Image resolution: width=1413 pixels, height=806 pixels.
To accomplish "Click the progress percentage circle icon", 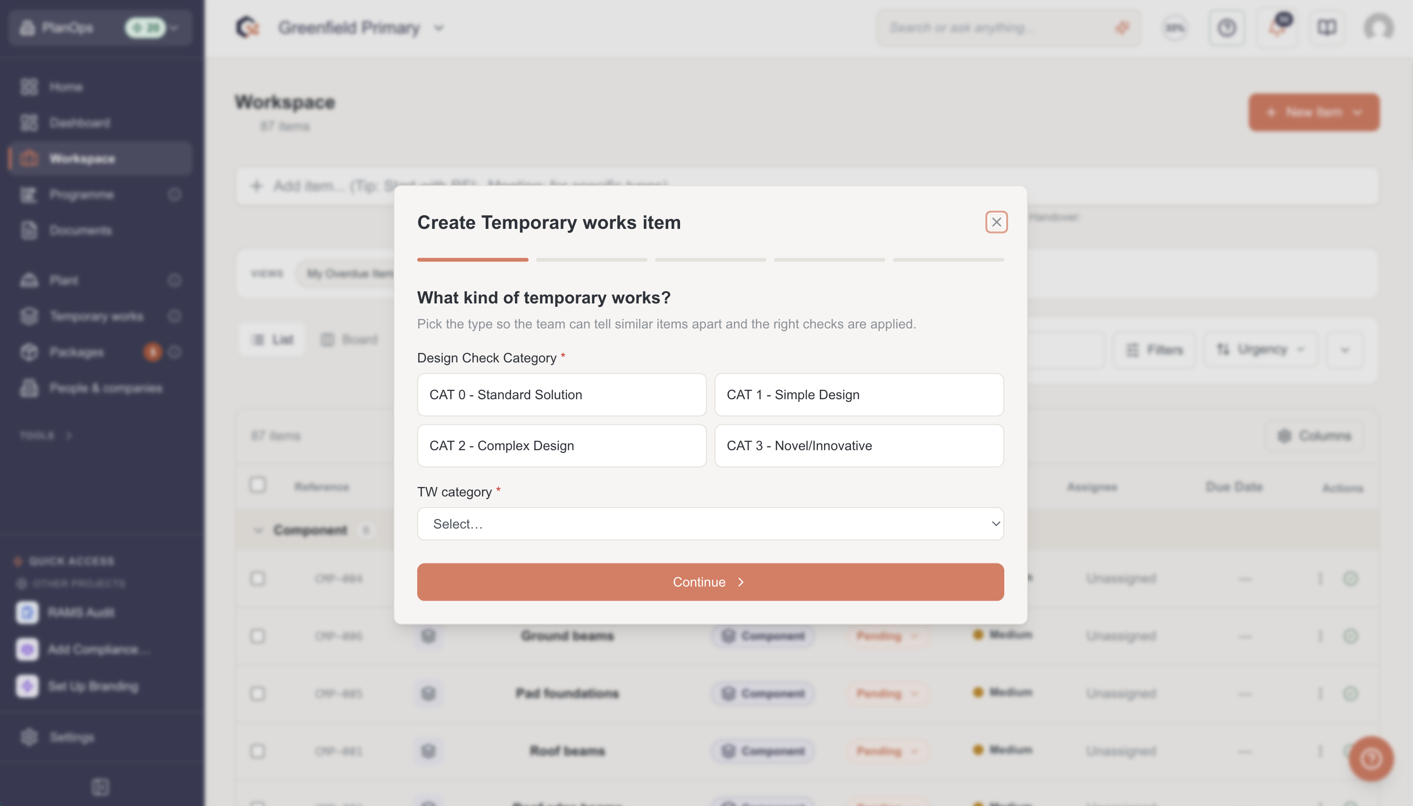I will (x=1175, y=28).
